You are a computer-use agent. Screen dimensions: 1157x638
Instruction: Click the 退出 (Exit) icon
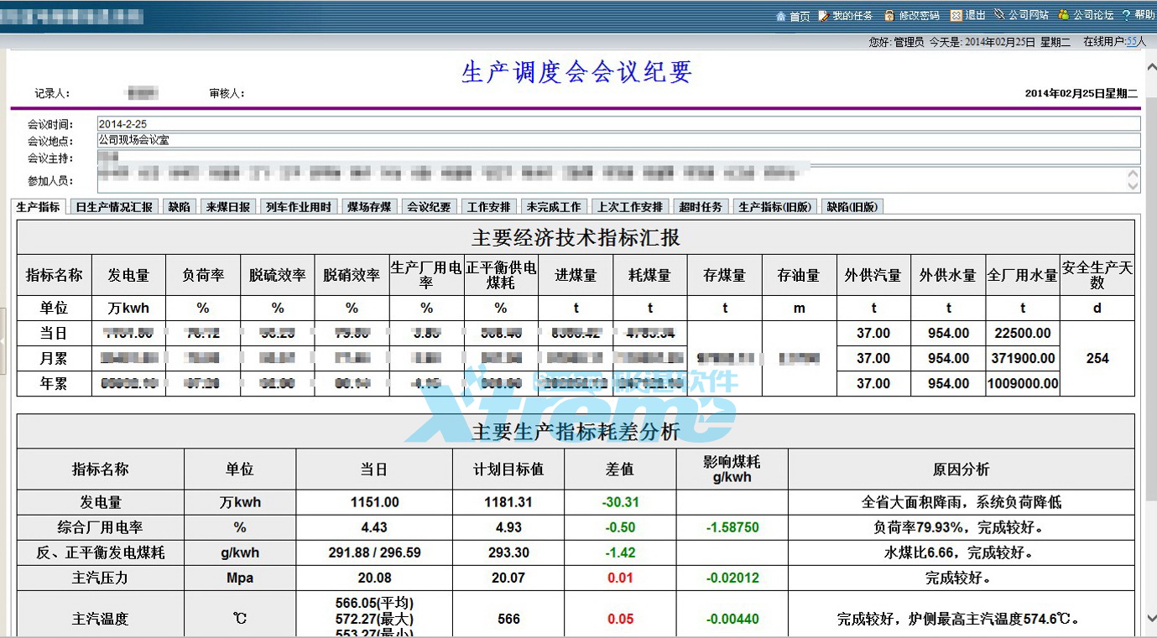tap(956, 14)
